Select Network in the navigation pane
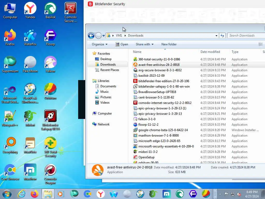Image resolution: width=265 pixels, height=199 pixels. 104,124
